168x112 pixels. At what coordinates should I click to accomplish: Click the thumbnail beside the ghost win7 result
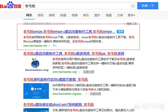36,110
